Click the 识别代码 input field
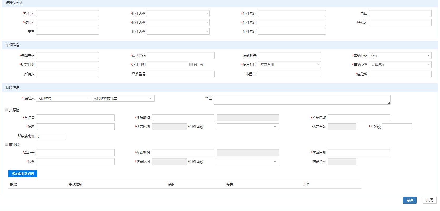 coord(181,56)
